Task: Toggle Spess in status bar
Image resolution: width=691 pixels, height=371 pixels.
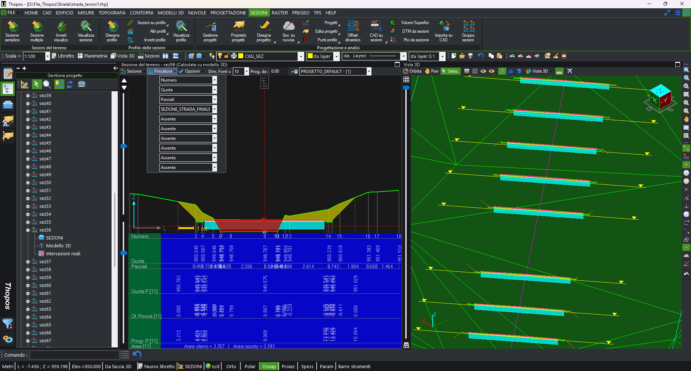Action: tap(307, 366)
